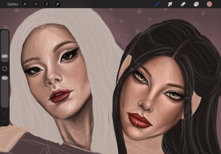Click the brush size slider handle
The width and height of the screenshot is (221, 154).
(x=5, y=56)
